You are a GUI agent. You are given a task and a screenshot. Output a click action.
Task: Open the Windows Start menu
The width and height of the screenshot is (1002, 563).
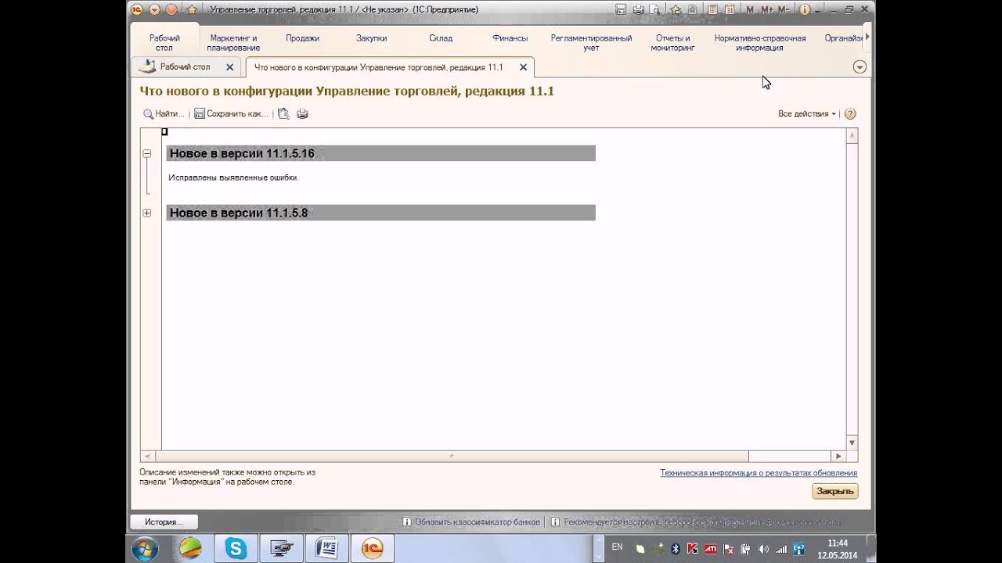pyautogui.click(x=145, y=549)
